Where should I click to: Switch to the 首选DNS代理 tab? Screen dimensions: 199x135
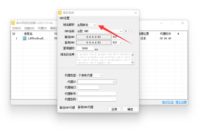(x=67, y=108)
